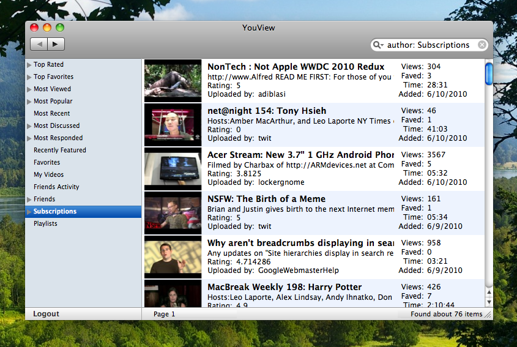This screenshot has height=347, width=517.
Task: Select Top Rated in the sidebar
Action: coord(48,65)
